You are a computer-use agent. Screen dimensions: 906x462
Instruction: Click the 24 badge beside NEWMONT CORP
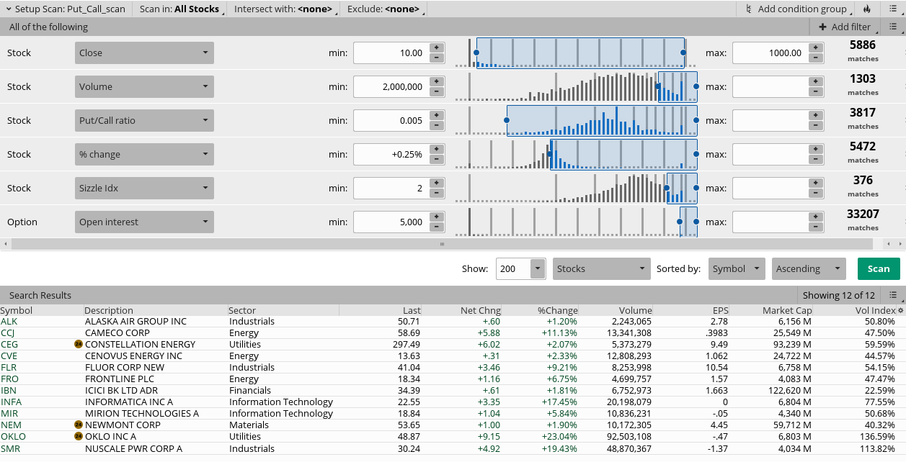coord(79,425)
